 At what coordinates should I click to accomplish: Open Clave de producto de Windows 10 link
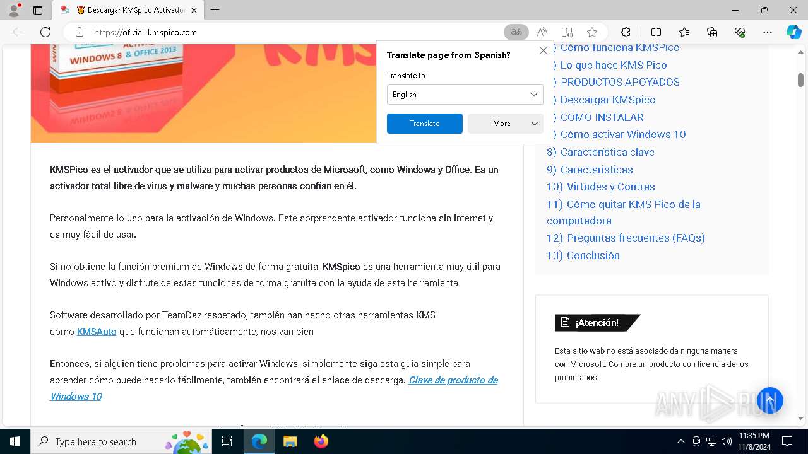(x=274, y=388)
